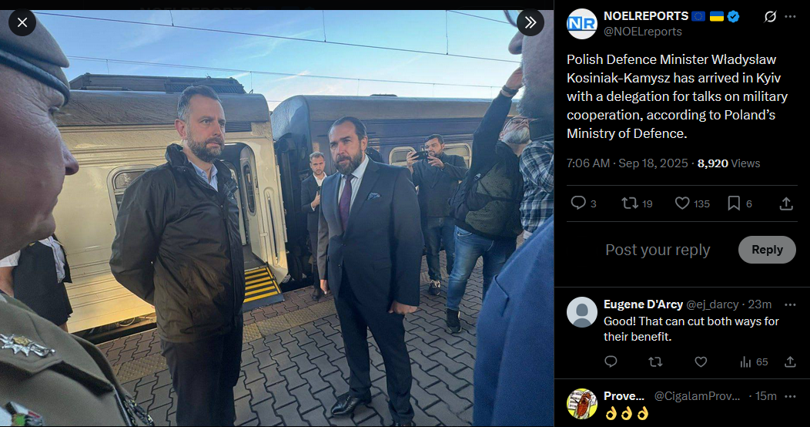Repost the tweet with 19 reposts

point(637,203)
